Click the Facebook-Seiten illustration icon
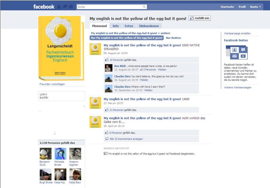270x188 pixels. point(237,52)
